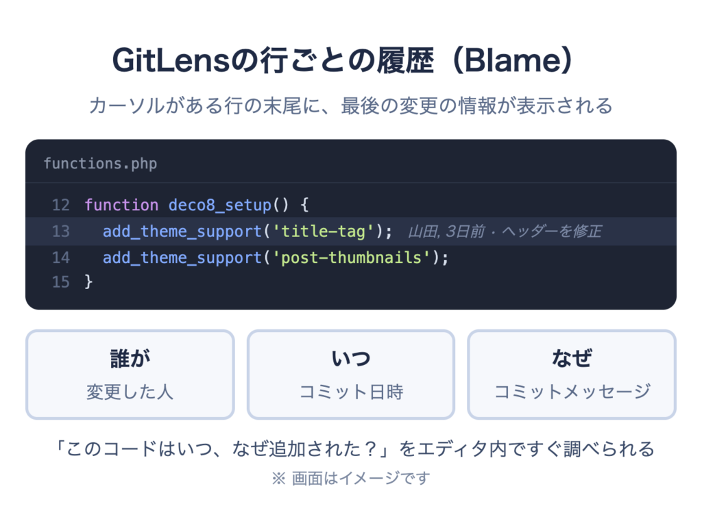Click the add_theme_support('post-thumbnails') code line
This screenshot has height=530, width=702.
[x=276, y=257]
